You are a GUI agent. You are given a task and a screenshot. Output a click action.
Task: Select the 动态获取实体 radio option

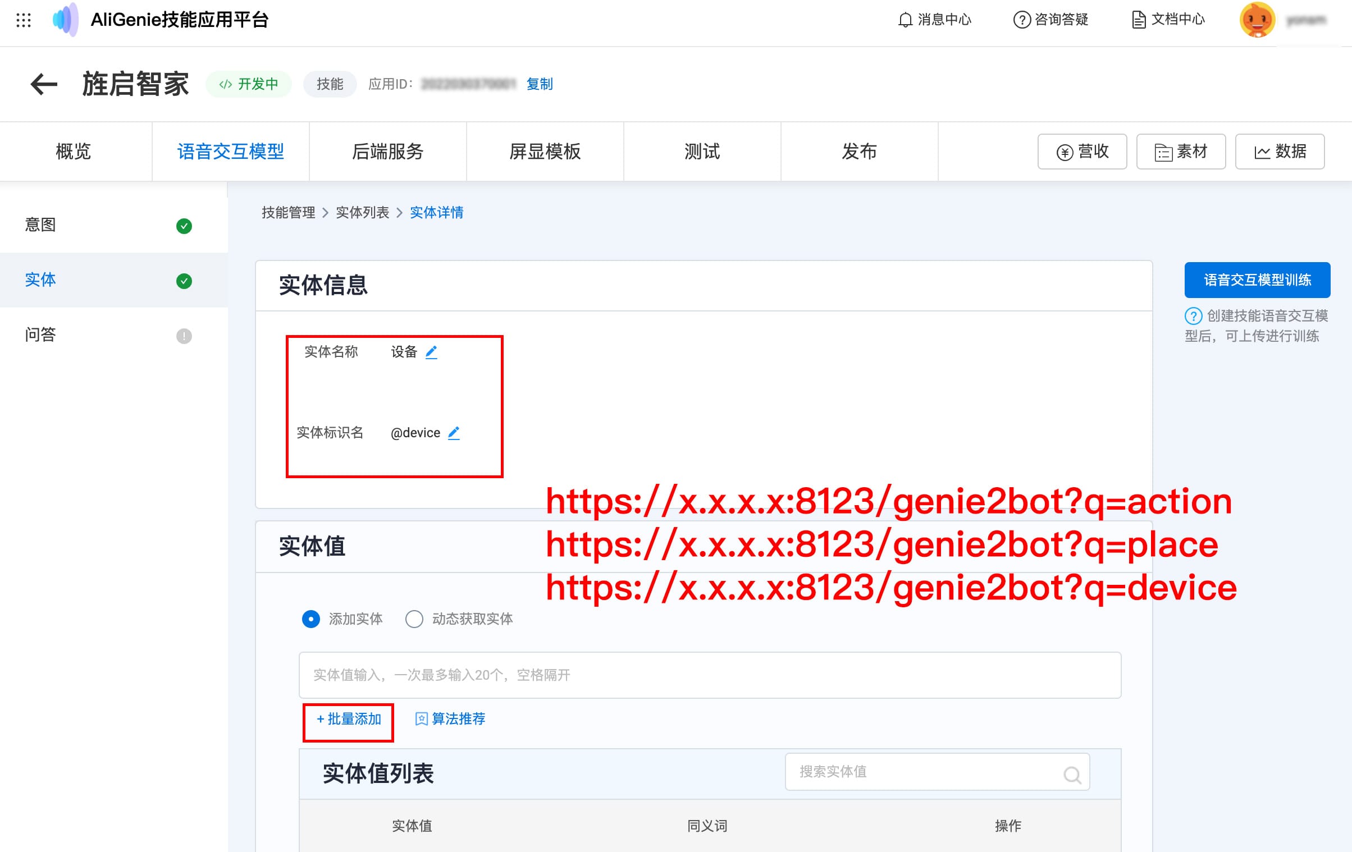(414, 619)
